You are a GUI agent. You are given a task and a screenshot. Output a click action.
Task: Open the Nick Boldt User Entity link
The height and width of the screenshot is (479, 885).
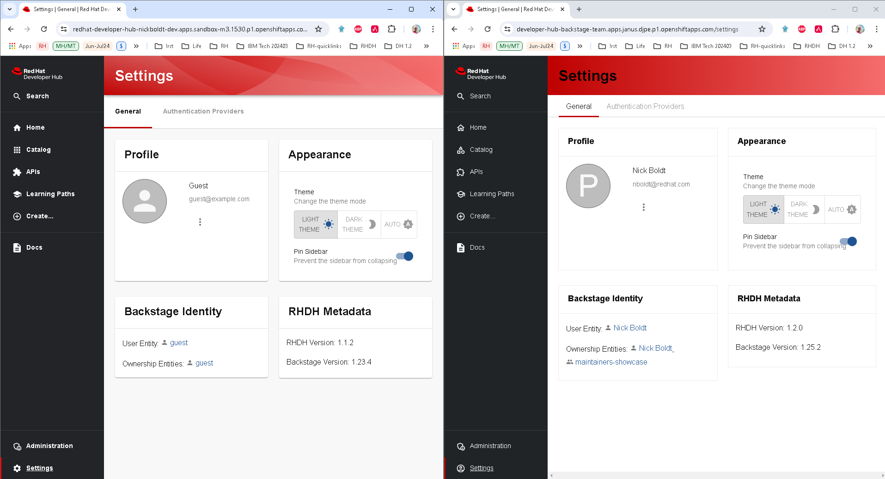tap(630, 328)
